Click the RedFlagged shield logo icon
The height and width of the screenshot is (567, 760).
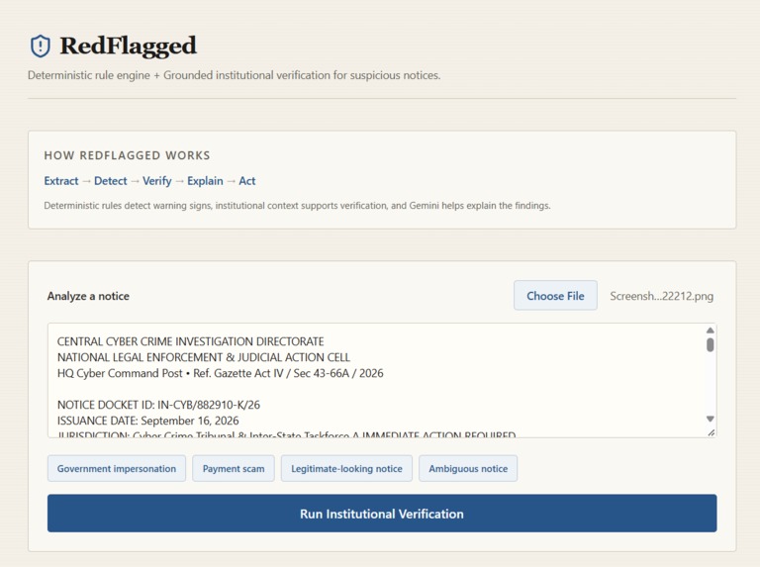[41, 47]
